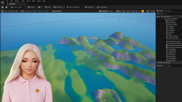Expand the Background folder

tap(165, 21)
